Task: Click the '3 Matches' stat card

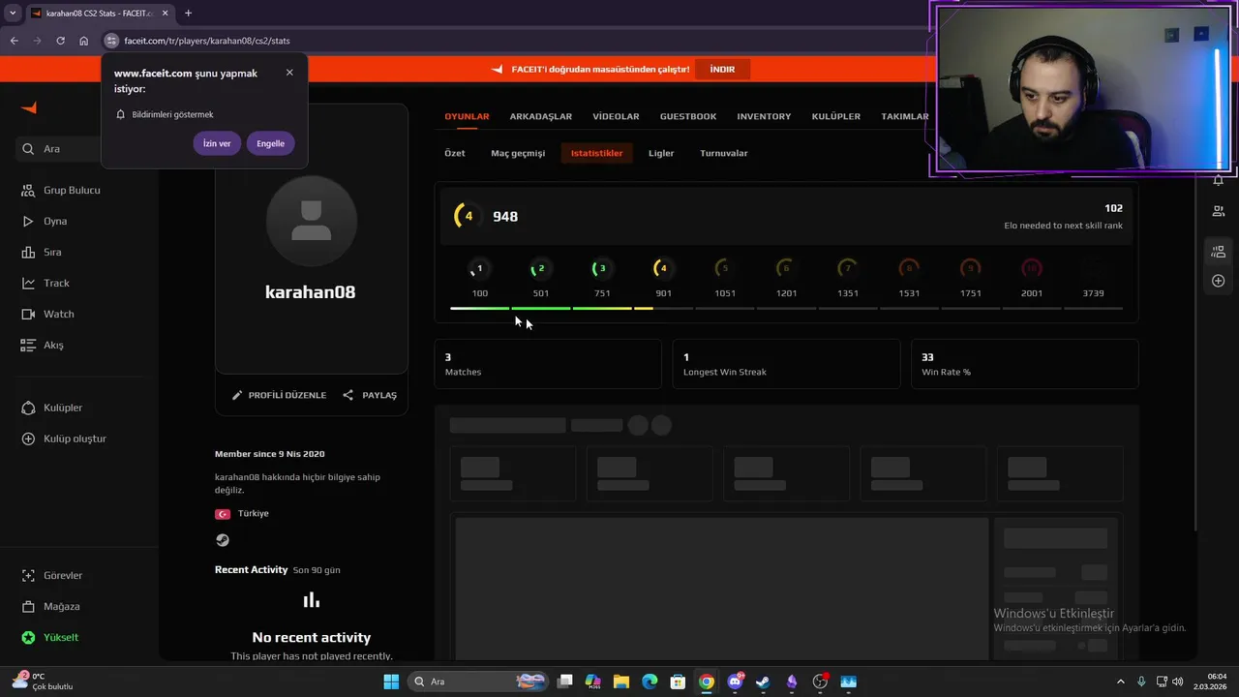Action: (548, 364)
